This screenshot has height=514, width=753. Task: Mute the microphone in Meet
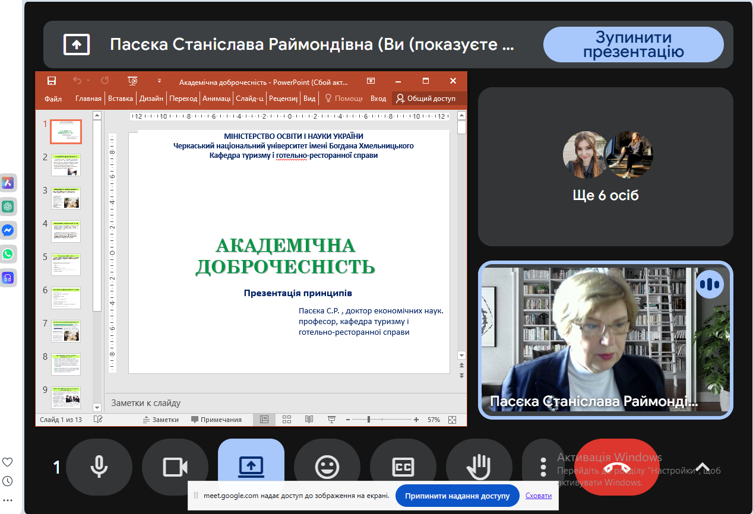click(x=99, y=468)
